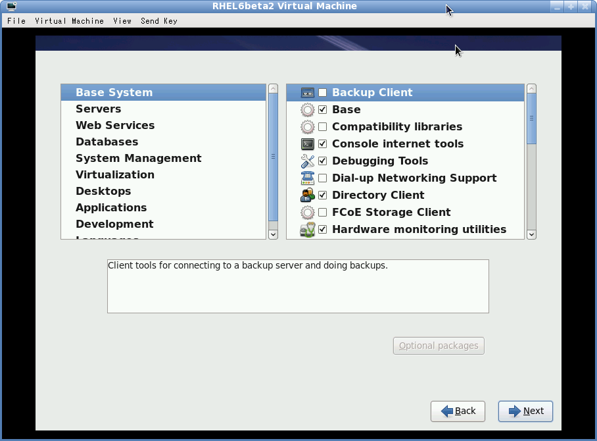Select the System Management category
This screenshot has width=597, height=441.
(x=163, y=158)
